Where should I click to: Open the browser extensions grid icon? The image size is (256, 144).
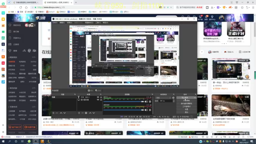coord(236,7)
